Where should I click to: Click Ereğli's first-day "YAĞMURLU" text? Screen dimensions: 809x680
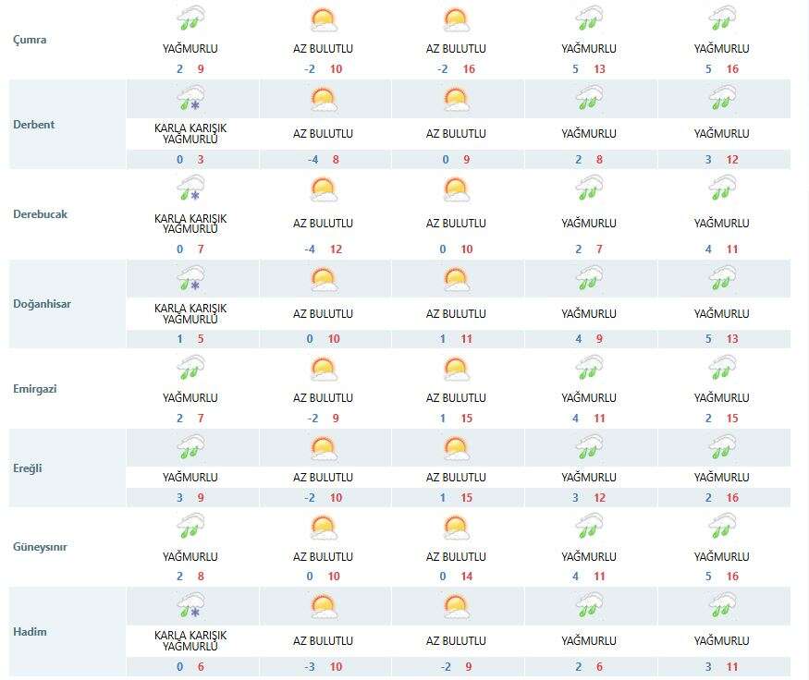pos(190,478)
